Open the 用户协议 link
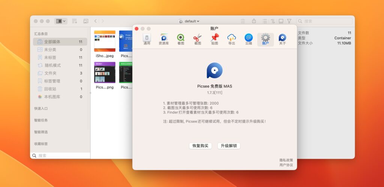This screenshot has width=384, height=187. [286, 165]
